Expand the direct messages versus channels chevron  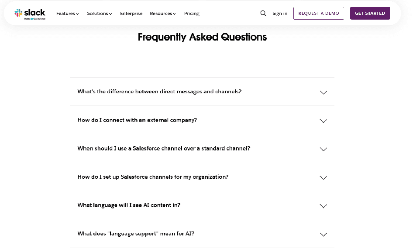point(323,92)
